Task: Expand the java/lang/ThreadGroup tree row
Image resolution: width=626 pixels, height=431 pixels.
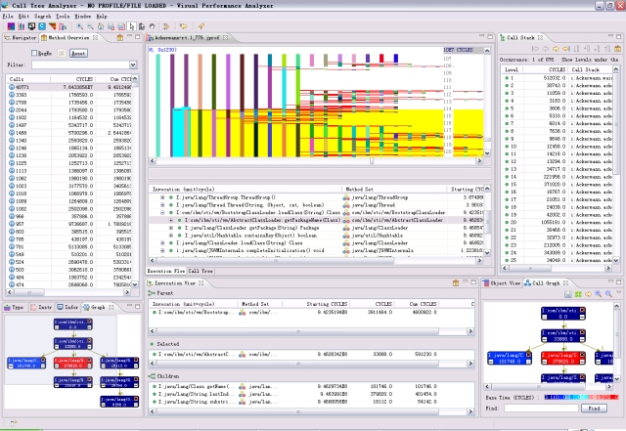Action: point(161,198)
